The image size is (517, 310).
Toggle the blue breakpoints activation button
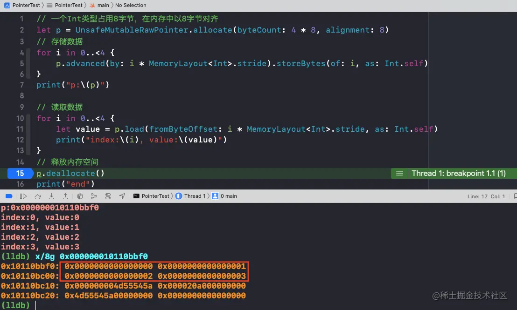[9, 196]
